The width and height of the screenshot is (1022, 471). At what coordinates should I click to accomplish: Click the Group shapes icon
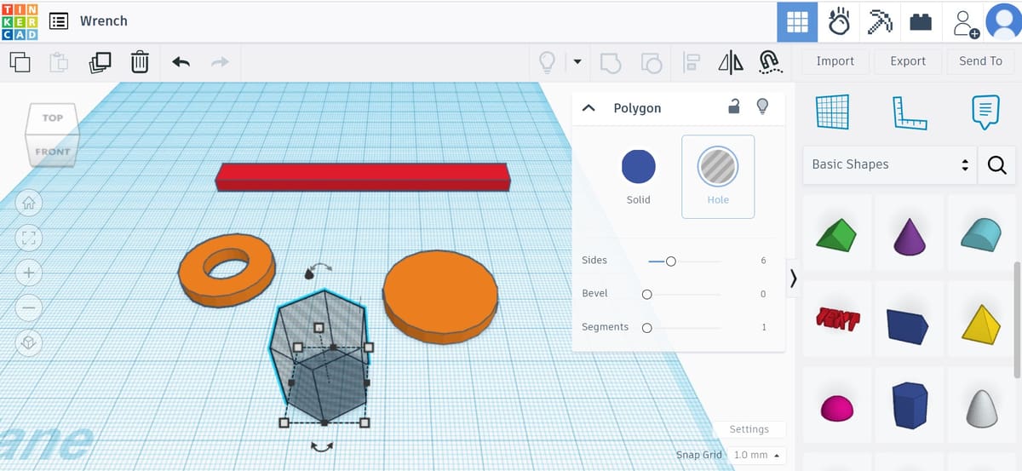[x=611, y=62]
